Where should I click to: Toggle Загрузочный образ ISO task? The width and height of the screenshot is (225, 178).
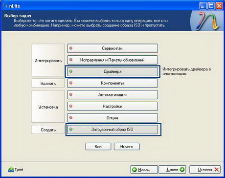pos(112,130)
